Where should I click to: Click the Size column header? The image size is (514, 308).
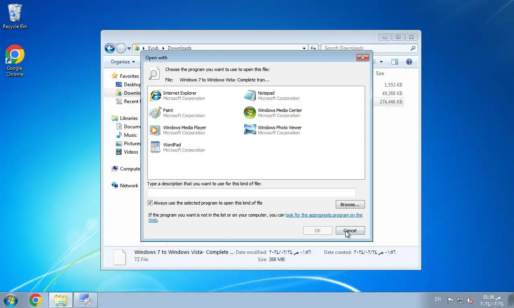click(389, 73)
